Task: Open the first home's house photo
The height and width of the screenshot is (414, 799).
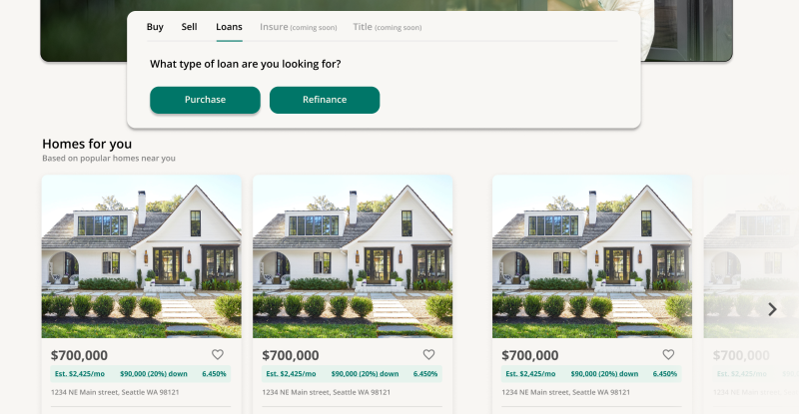Action: 142,256
